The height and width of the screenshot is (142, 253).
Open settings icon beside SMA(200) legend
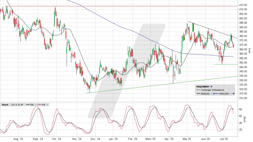coord(233,94)
